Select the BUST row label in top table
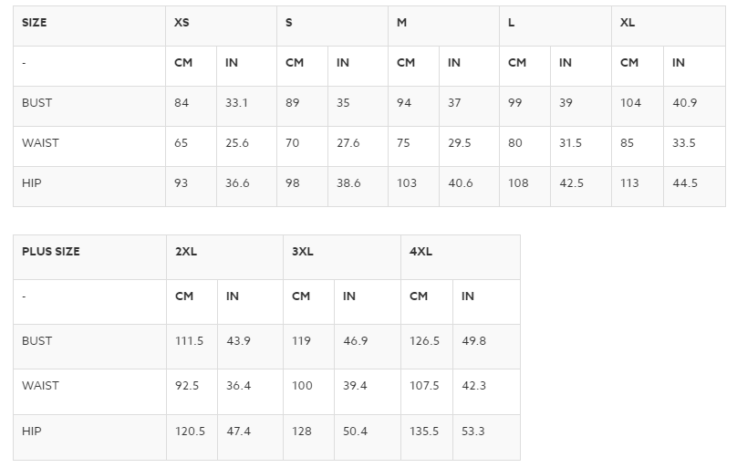 tap(37, 103)
